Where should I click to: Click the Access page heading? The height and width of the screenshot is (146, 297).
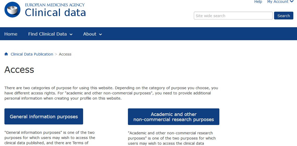[19, 69]
